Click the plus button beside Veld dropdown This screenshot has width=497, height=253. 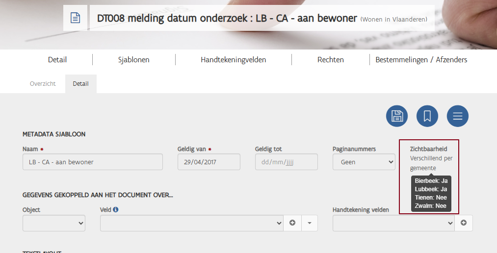click(292, 223)
